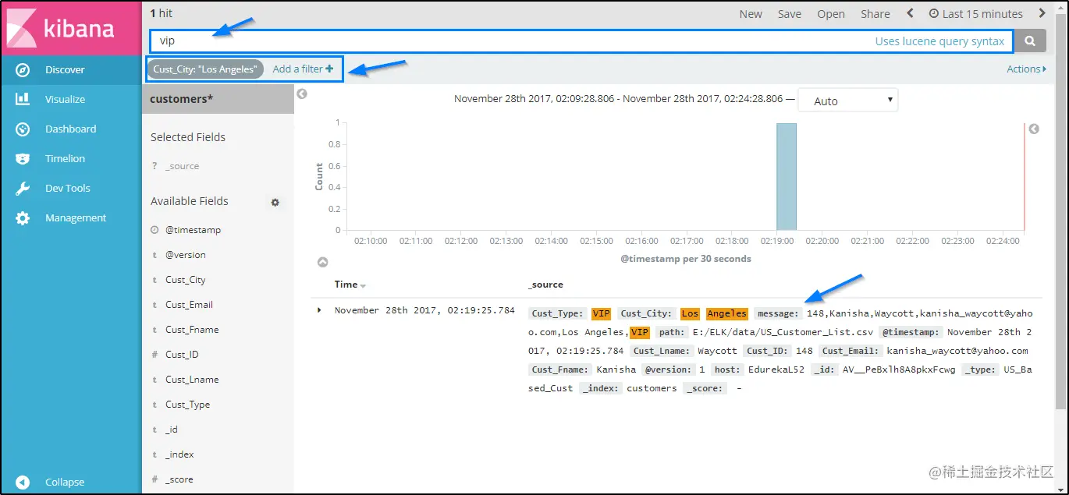The width and height of the screenshot is (1069, 495).
Task: Open the Last 15 minutes time picker
Action: pos(975,14)
